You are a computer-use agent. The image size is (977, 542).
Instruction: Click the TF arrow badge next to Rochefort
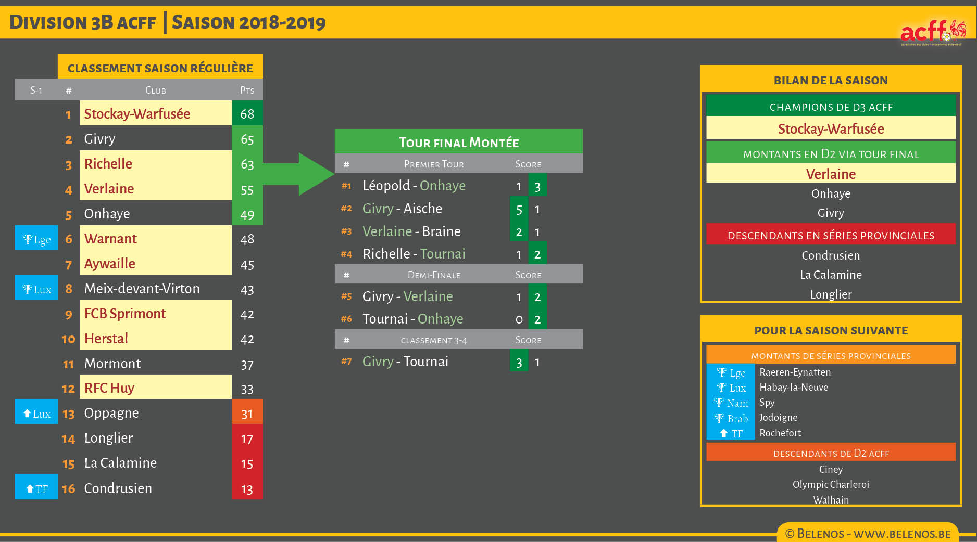tap(731, 433)
